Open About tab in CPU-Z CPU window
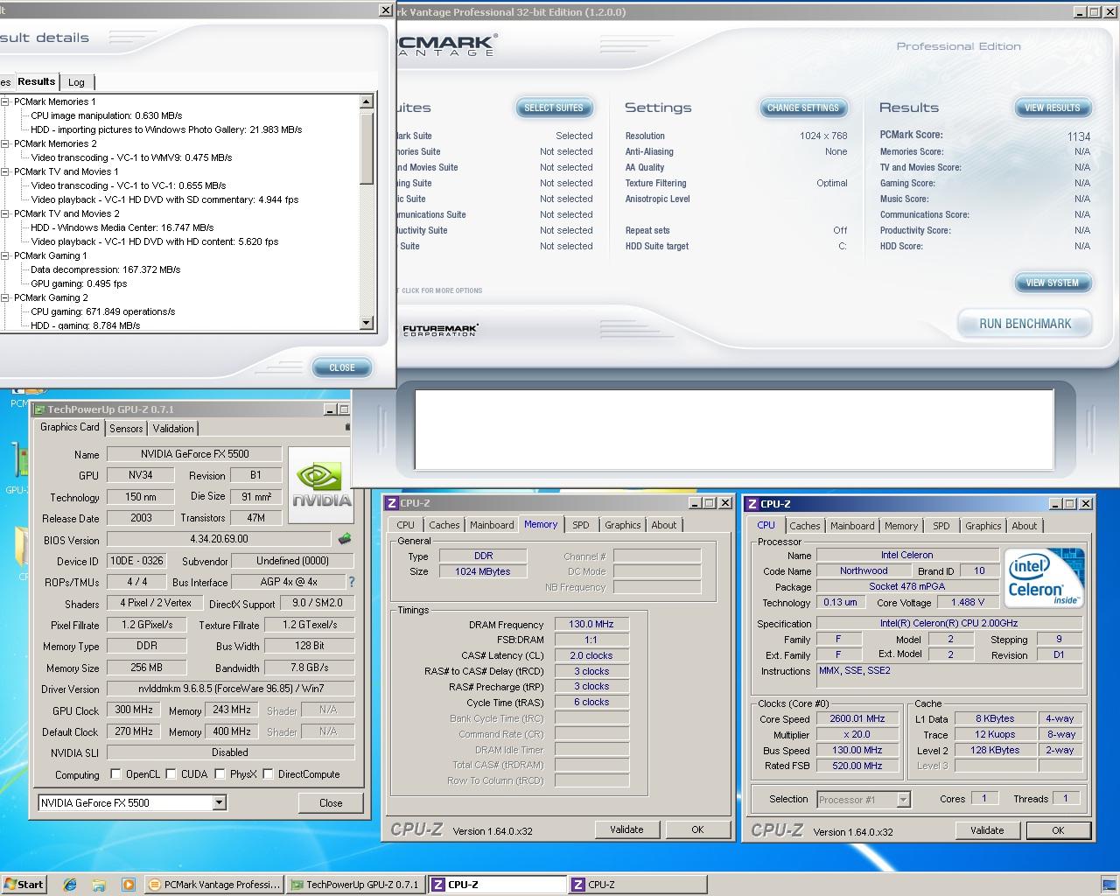Viewport: 1120px width, 896px height. coord(1025,526)
